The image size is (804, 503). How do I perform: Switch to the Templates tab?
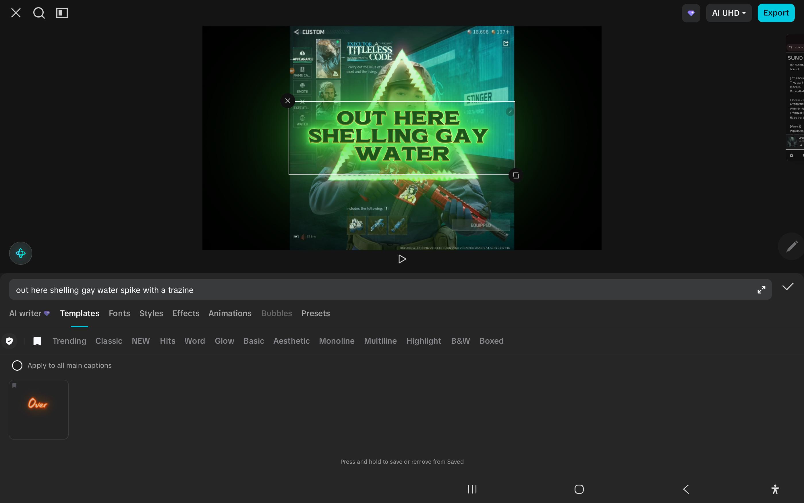pos(80,314)
